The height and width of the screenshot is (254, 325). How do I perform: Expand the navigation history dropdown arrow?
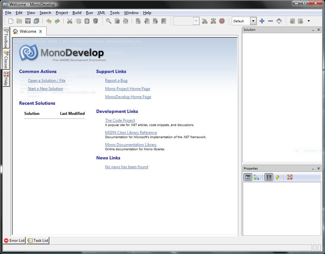click(309, 21)
